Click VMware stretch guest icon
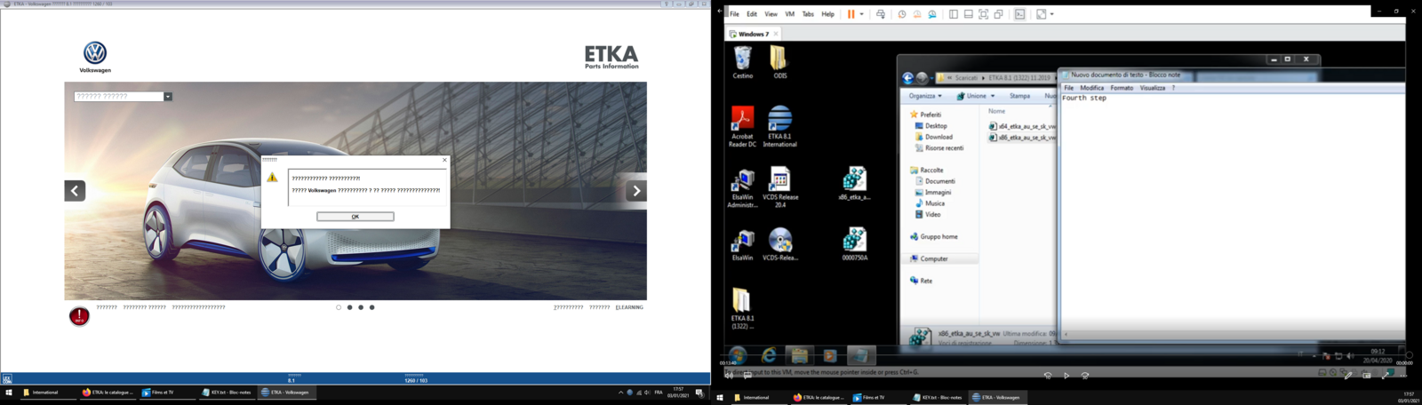The width and height of the screenshot is (1422, 405). click(1041, 14)
